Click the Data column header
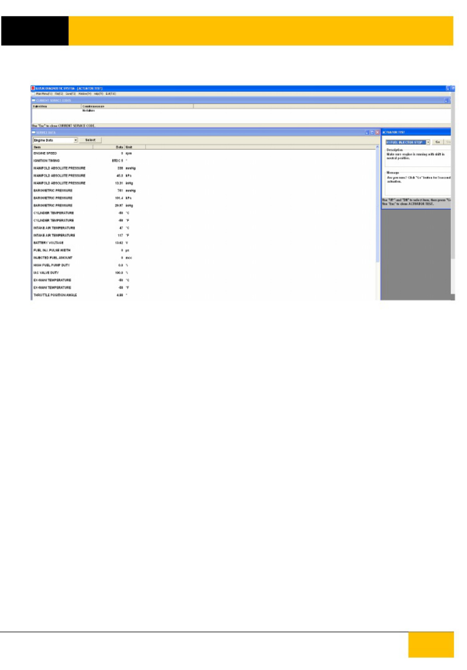Image resolution: width=467 pixels, height=670 pixels. 108,147
